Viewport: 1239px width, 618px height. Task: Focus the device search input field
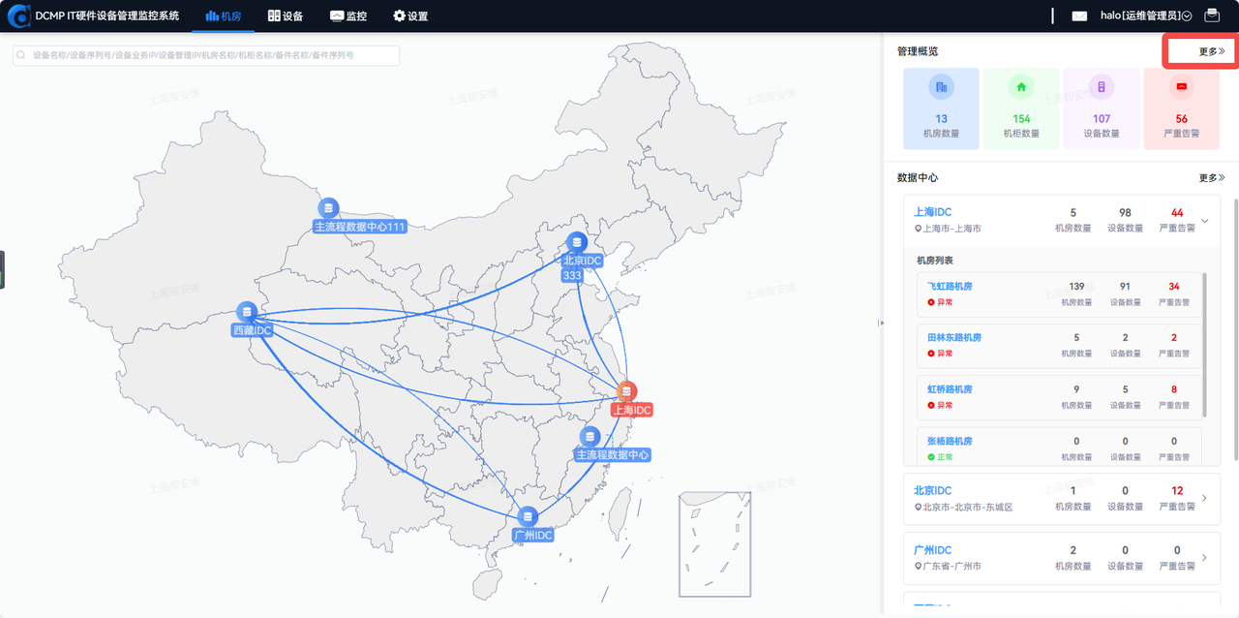206,55
